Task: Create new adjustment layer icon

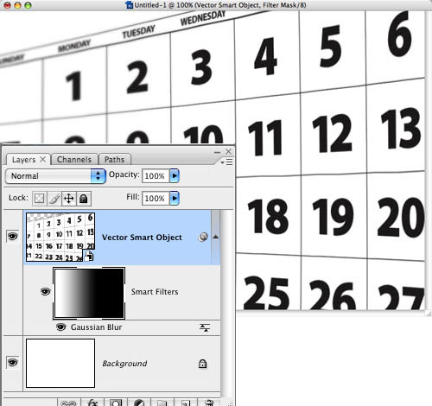Action: (x=138, y=403)
